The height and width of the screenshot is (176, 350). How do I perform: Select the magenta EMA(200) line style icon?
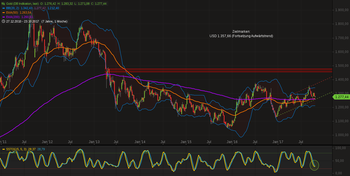(x=4, y=16)
